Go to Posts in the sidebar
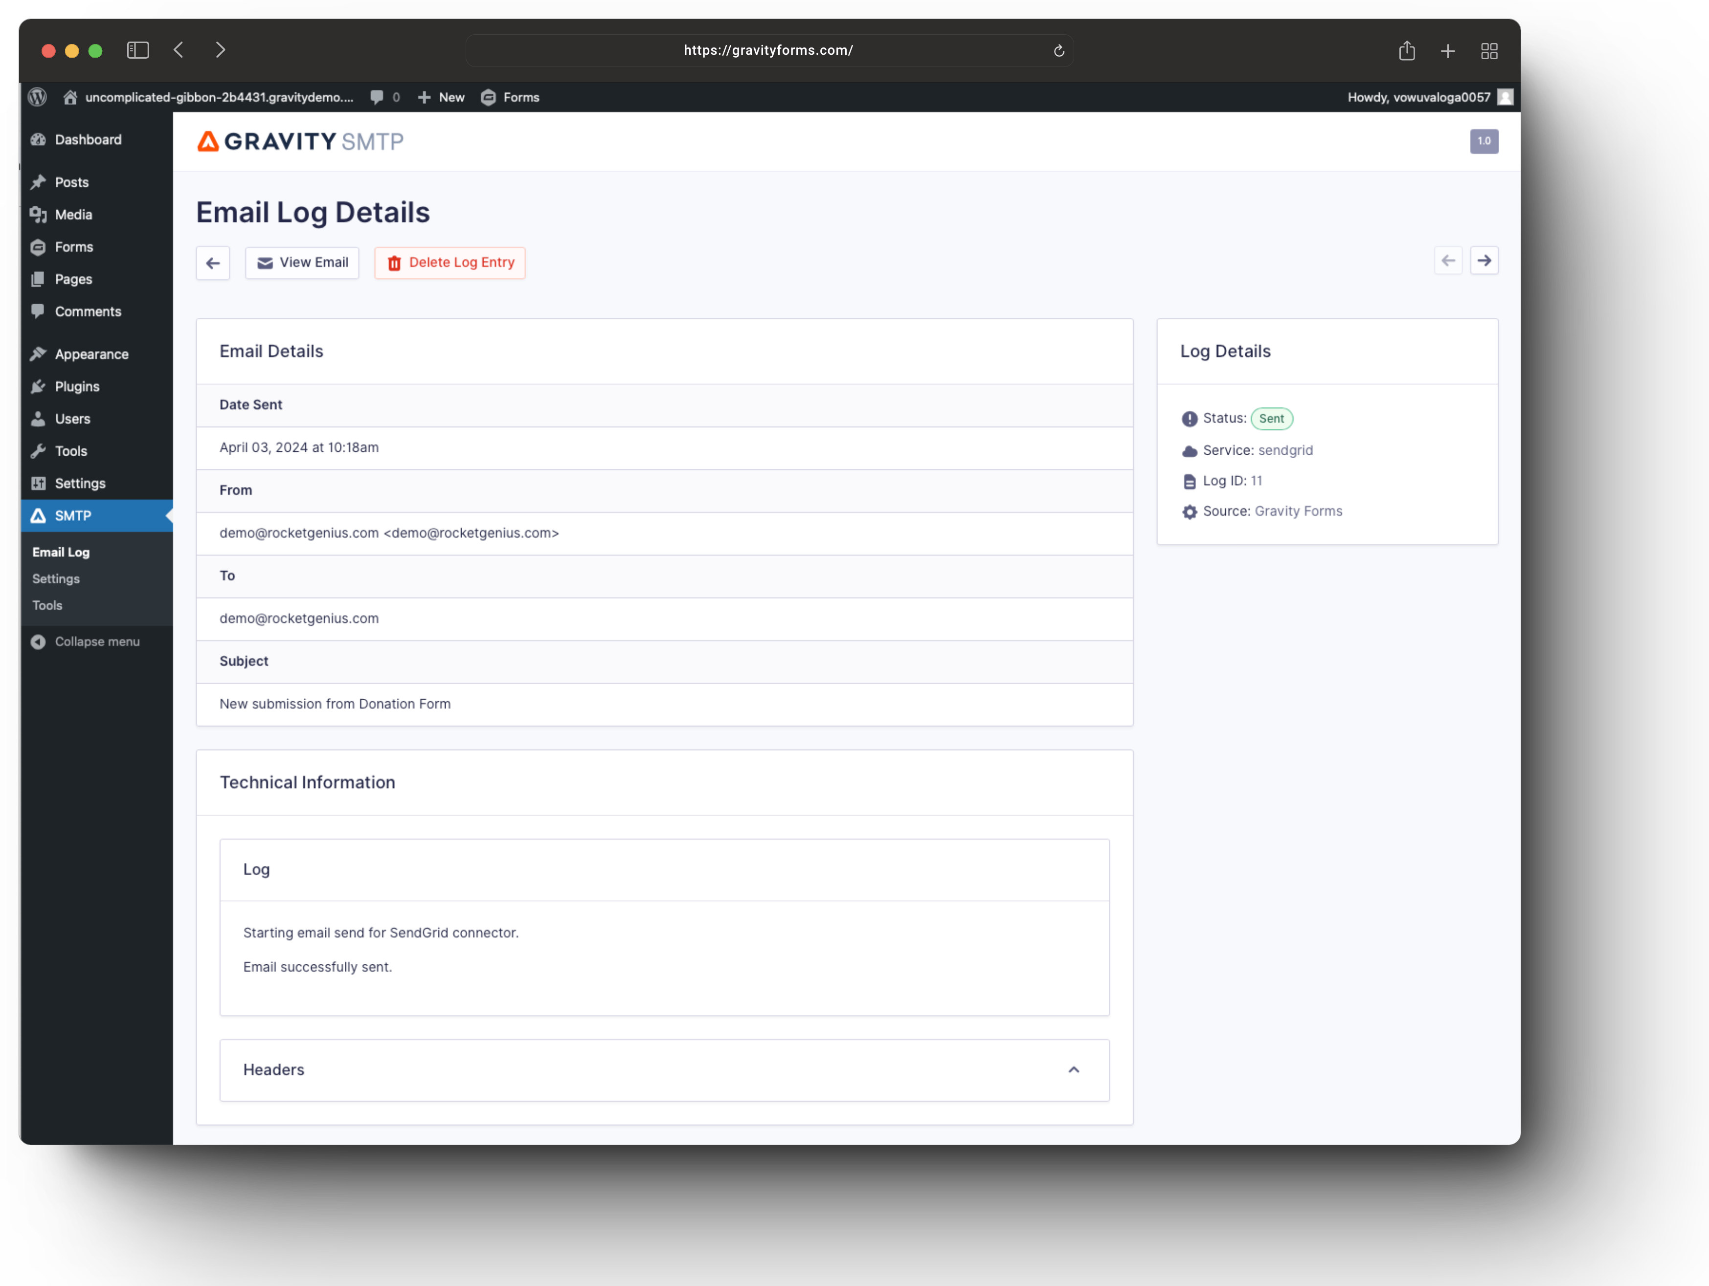 tap(72, 182)
